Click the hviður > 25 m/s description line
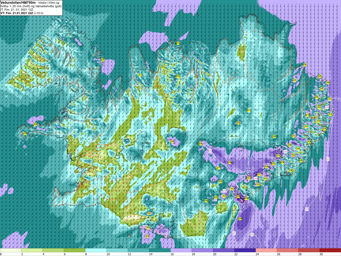 [x=31, y=6]
